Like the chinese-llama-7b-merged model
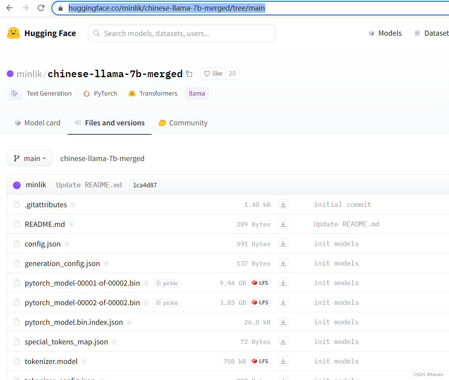 click(x=213, y=74)
